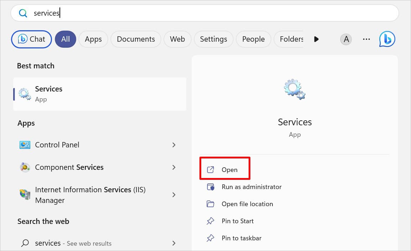The width and height of the screenshot is (411, 251).
Task: Click the search text field
Action: 214,13
